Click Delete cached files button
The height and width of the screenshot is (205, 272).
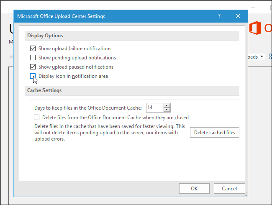point(215,133)
